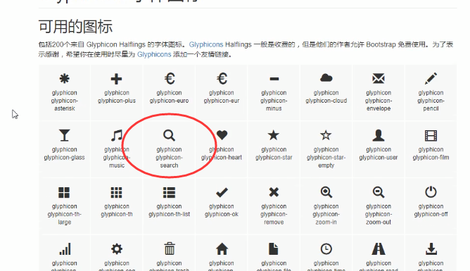The image size is (470, 271).
Task: Select the minus icon
Action: pos(274,79)
